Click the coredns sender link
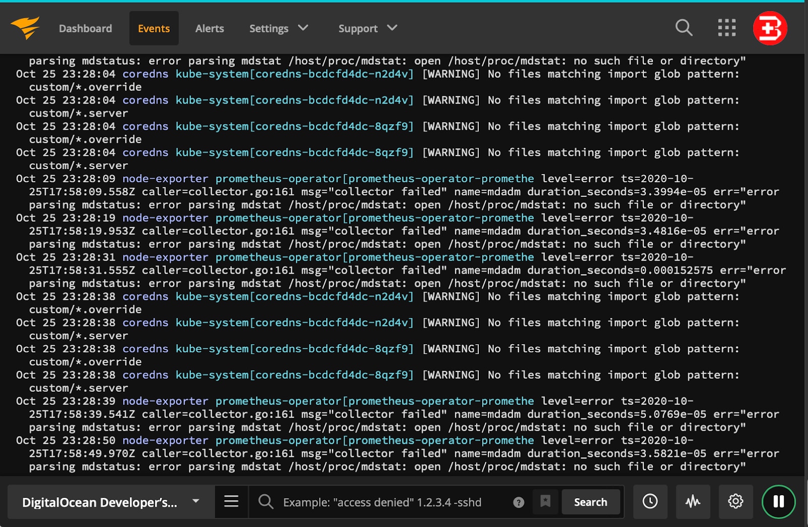808x527 pixels. (145, 74)
